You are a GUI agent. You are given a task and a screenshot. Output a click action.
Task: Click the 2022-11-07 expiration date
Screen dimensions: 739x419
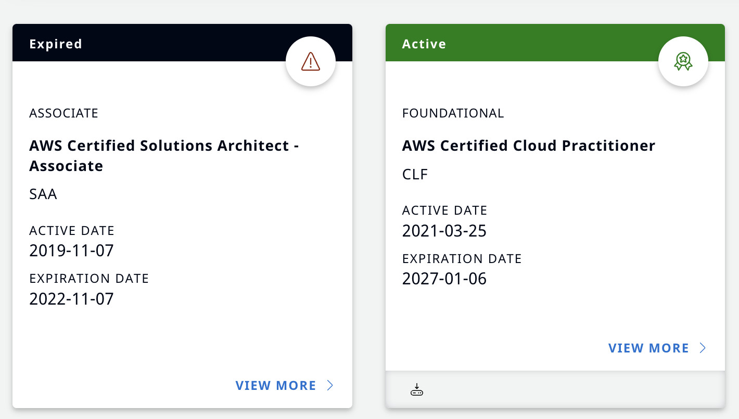[x=71, y=299]
